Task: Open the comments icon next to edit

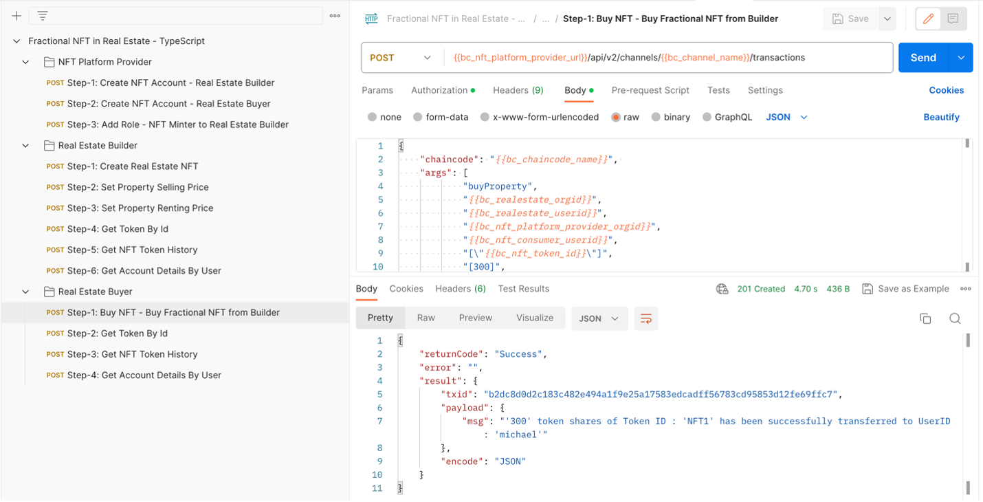Action: pos(953,19)
